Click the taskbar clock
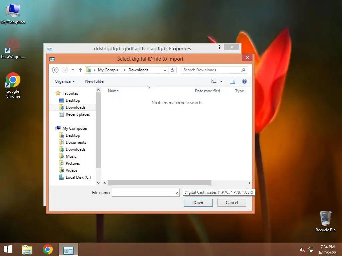This screenshot has width=342, height=256. click(x=327, y=250)
